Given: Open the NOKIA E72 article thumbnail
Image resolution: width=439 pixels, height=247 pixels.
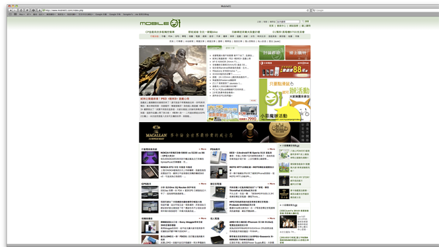Looking at the screenshot, I should 150,172.
